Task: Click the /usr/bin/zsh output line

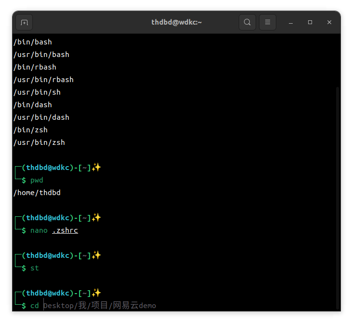Action: [x=39, y=142]
